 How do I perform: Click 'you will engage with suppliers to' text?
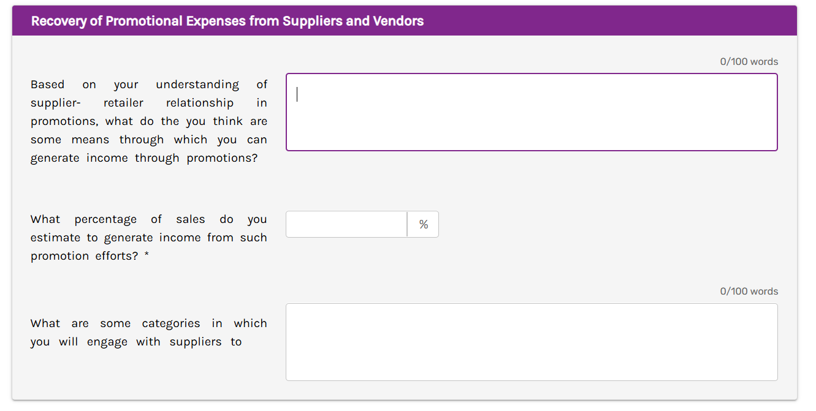pos(136,342)
